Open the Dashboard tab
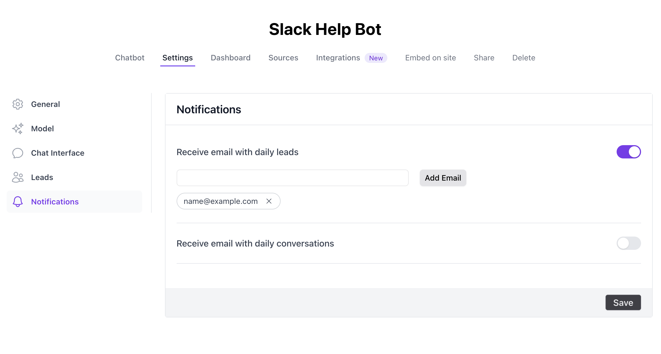 [230, 58]
